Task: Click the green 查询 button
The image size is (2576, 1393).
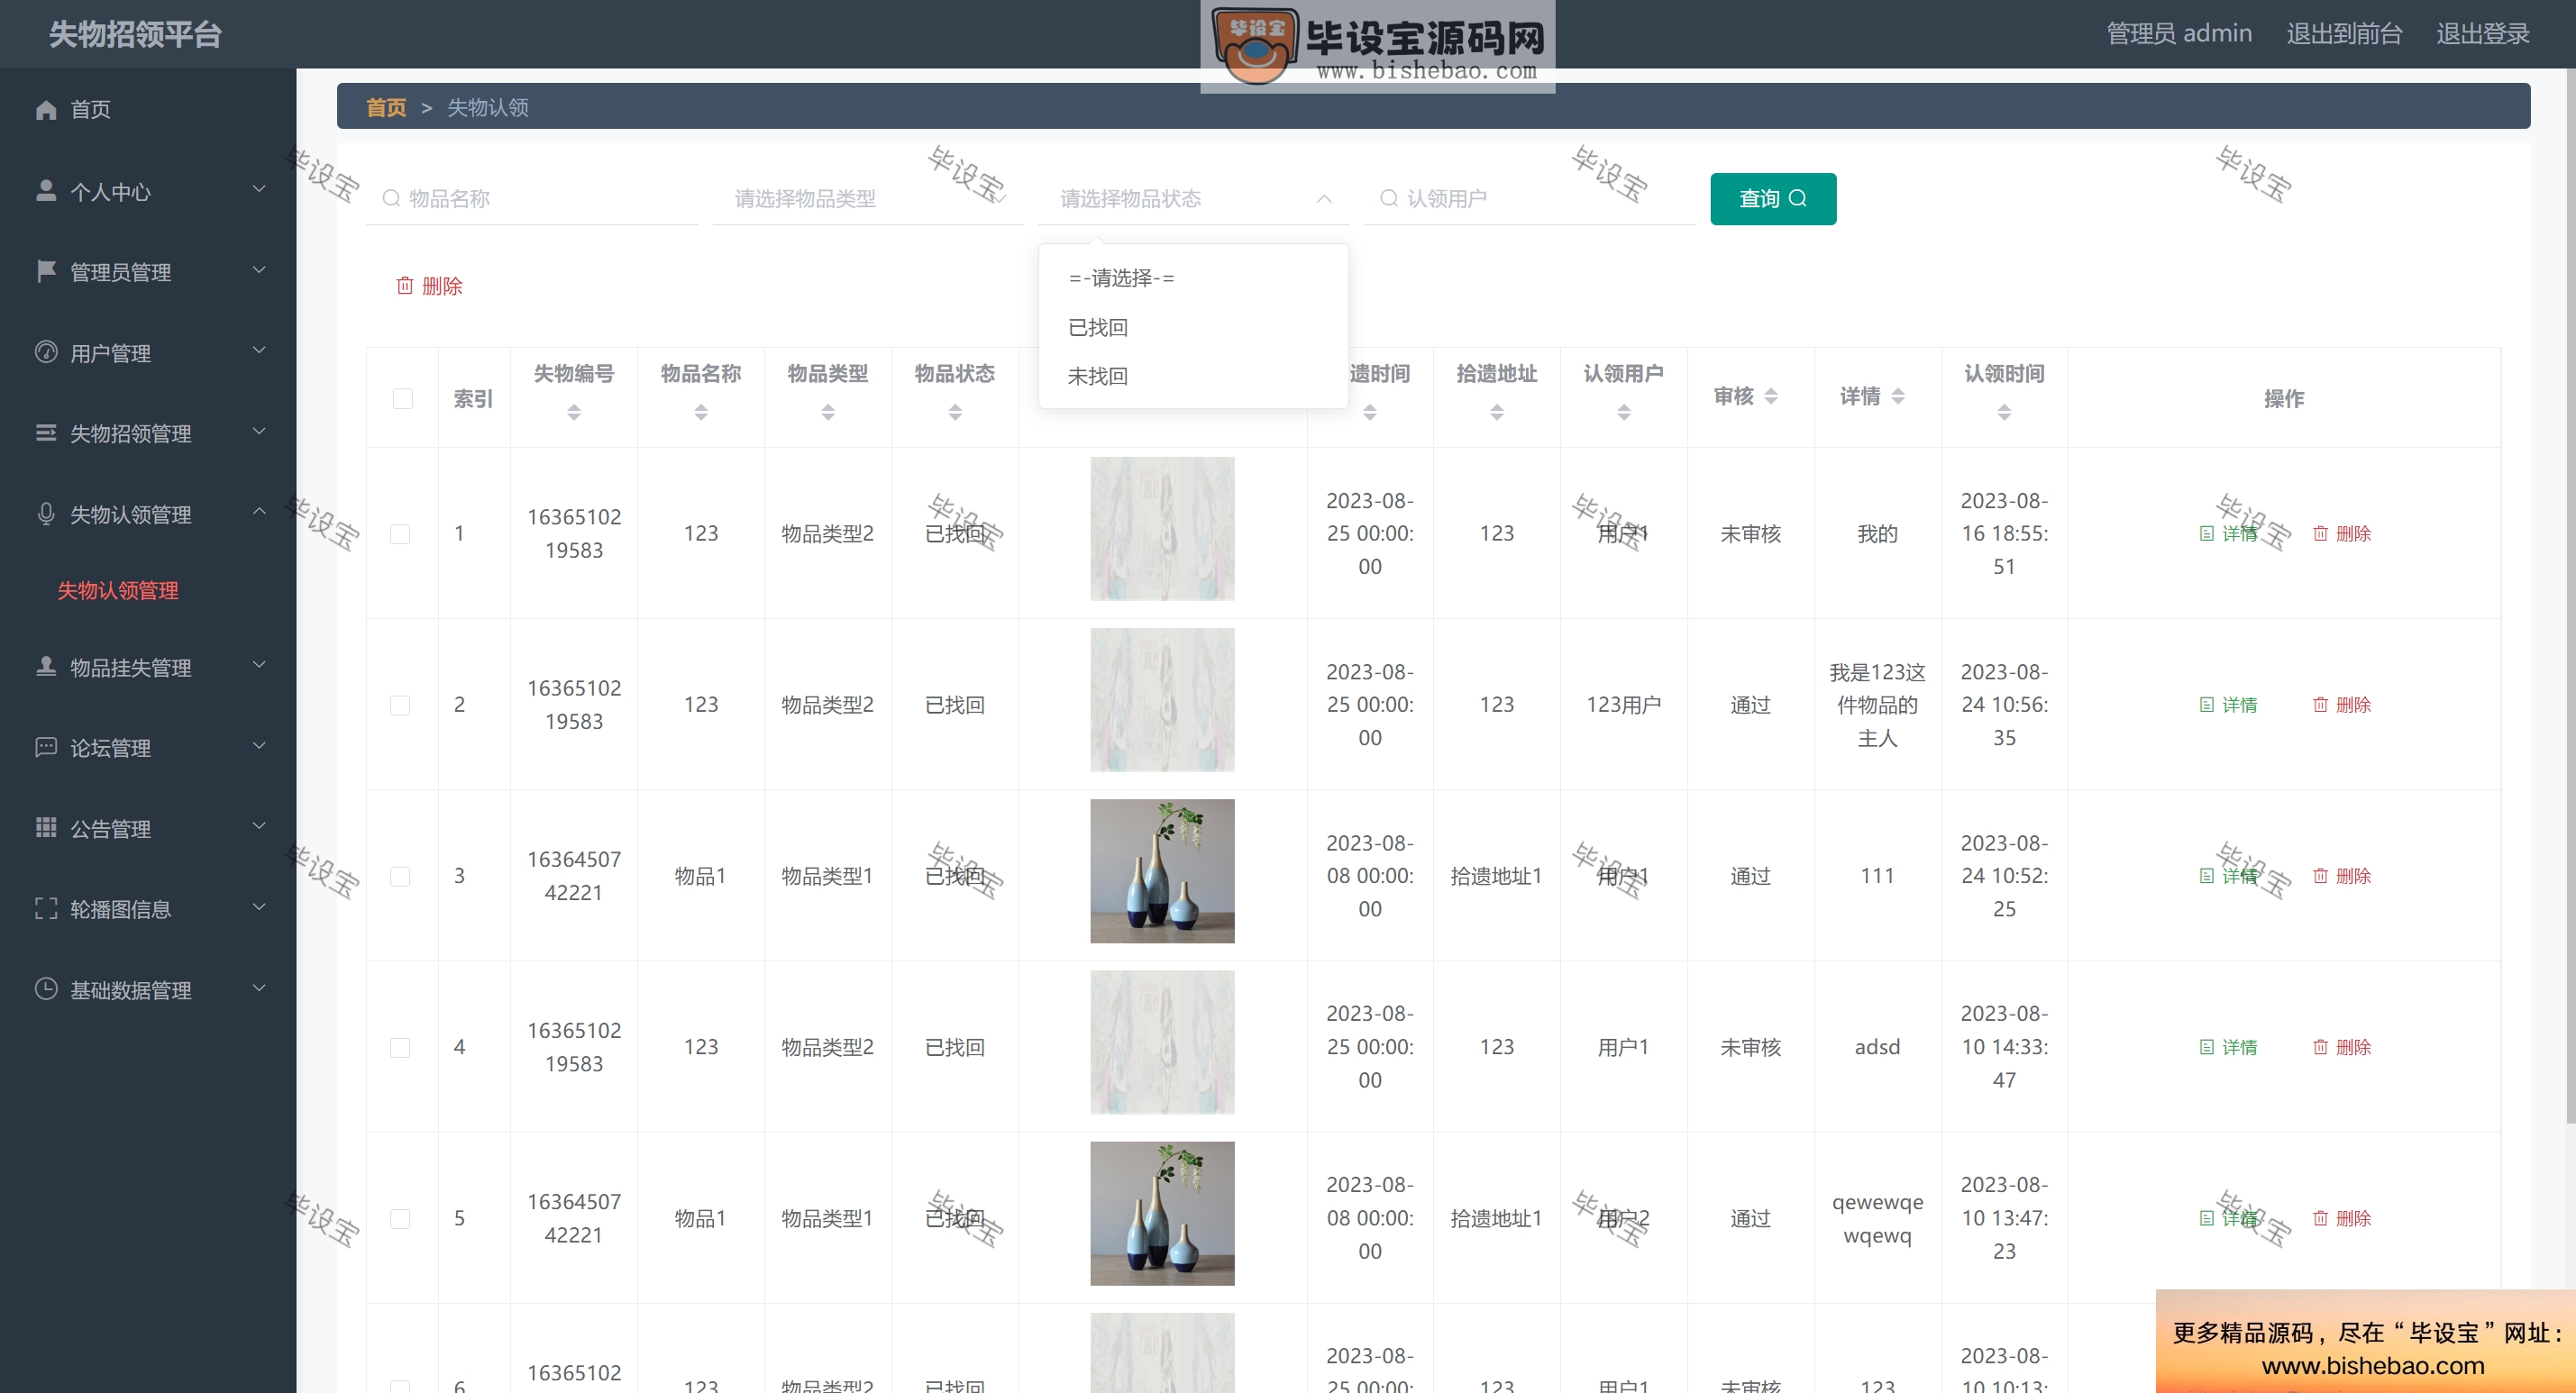Action: click(x=1773, y=199)
